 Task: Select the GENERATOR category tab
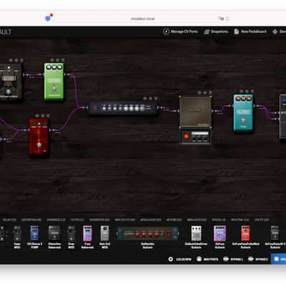pyautogui.click(x=99, y=220)
